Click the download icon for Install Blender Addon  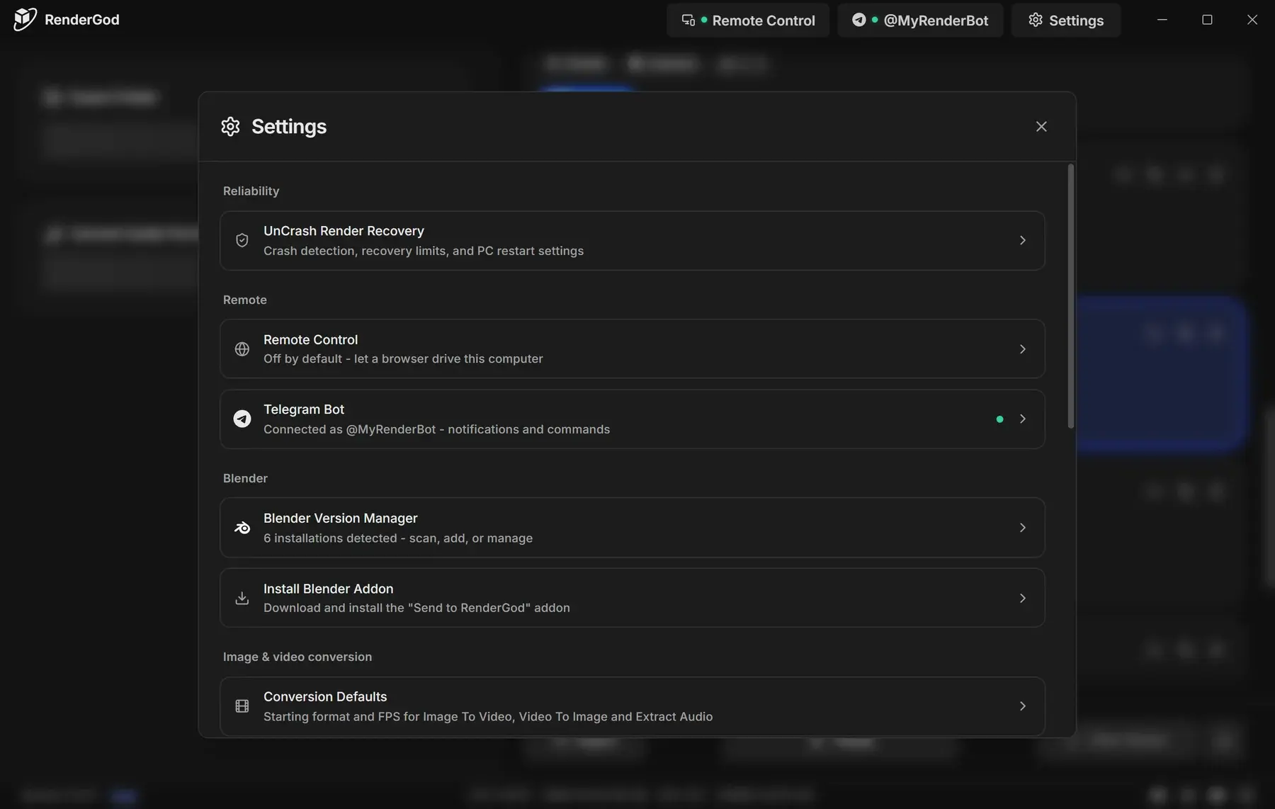tap(242, 598)
